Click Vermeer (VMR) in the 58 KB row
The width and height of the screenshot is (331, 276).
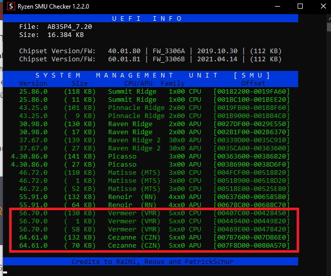pos(134,229)
